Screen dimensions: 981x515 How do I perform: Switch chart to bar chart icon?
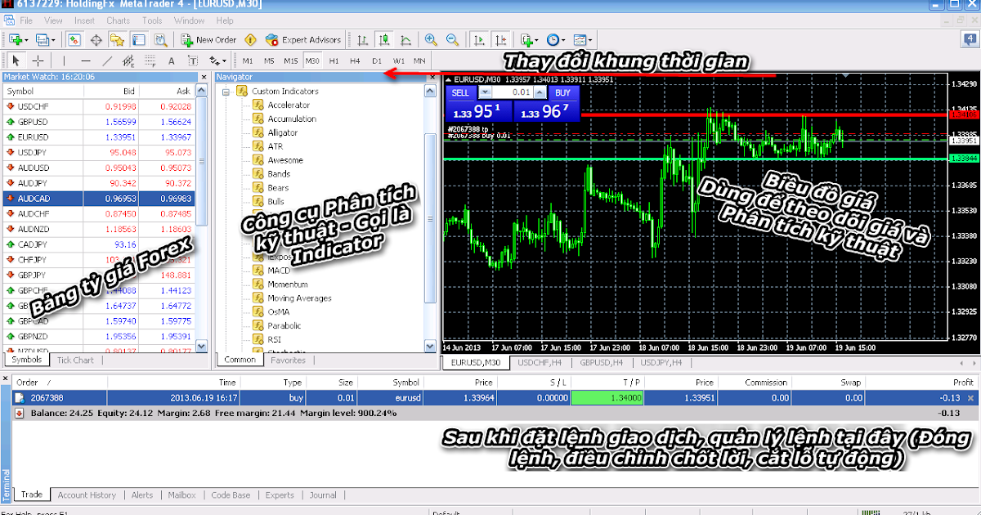tap(364, 39)
